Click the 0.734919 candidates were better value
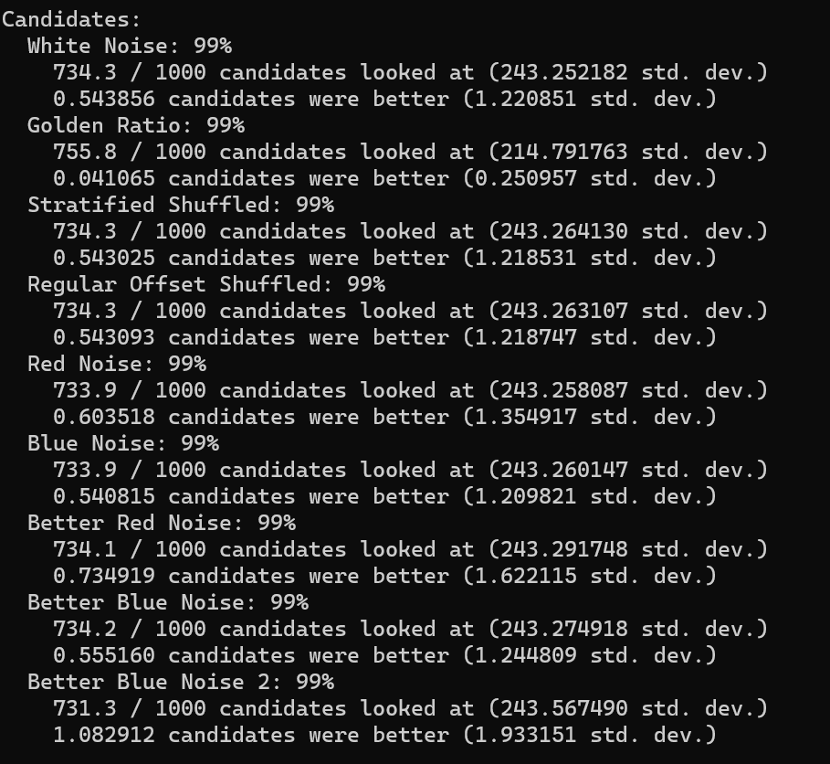 tap(103, 575)
